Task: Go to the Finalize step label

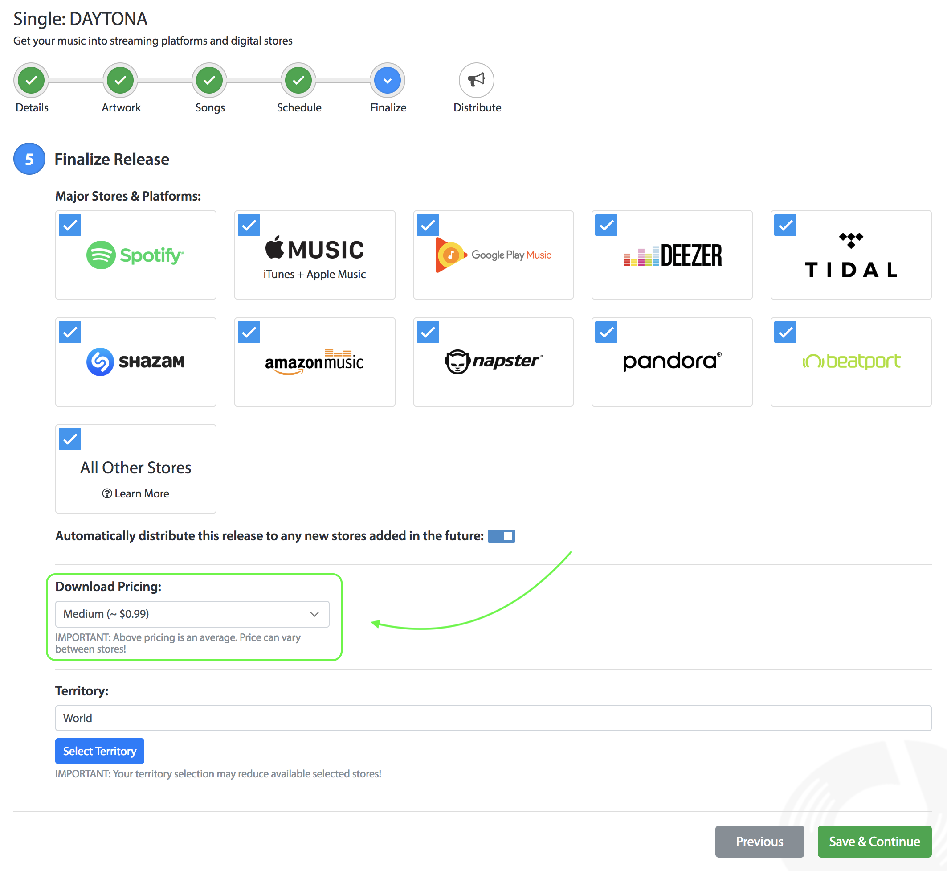Action: [x=388, y=107]
